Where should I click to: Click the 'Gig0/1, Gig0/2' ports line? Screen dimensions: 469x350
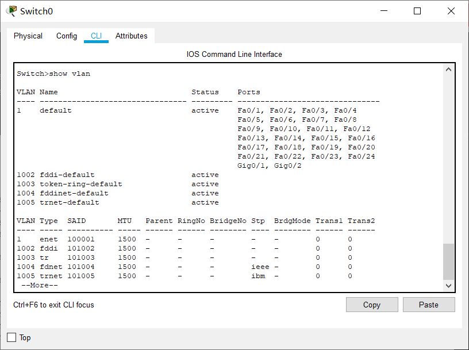click(x=270, y=166)
